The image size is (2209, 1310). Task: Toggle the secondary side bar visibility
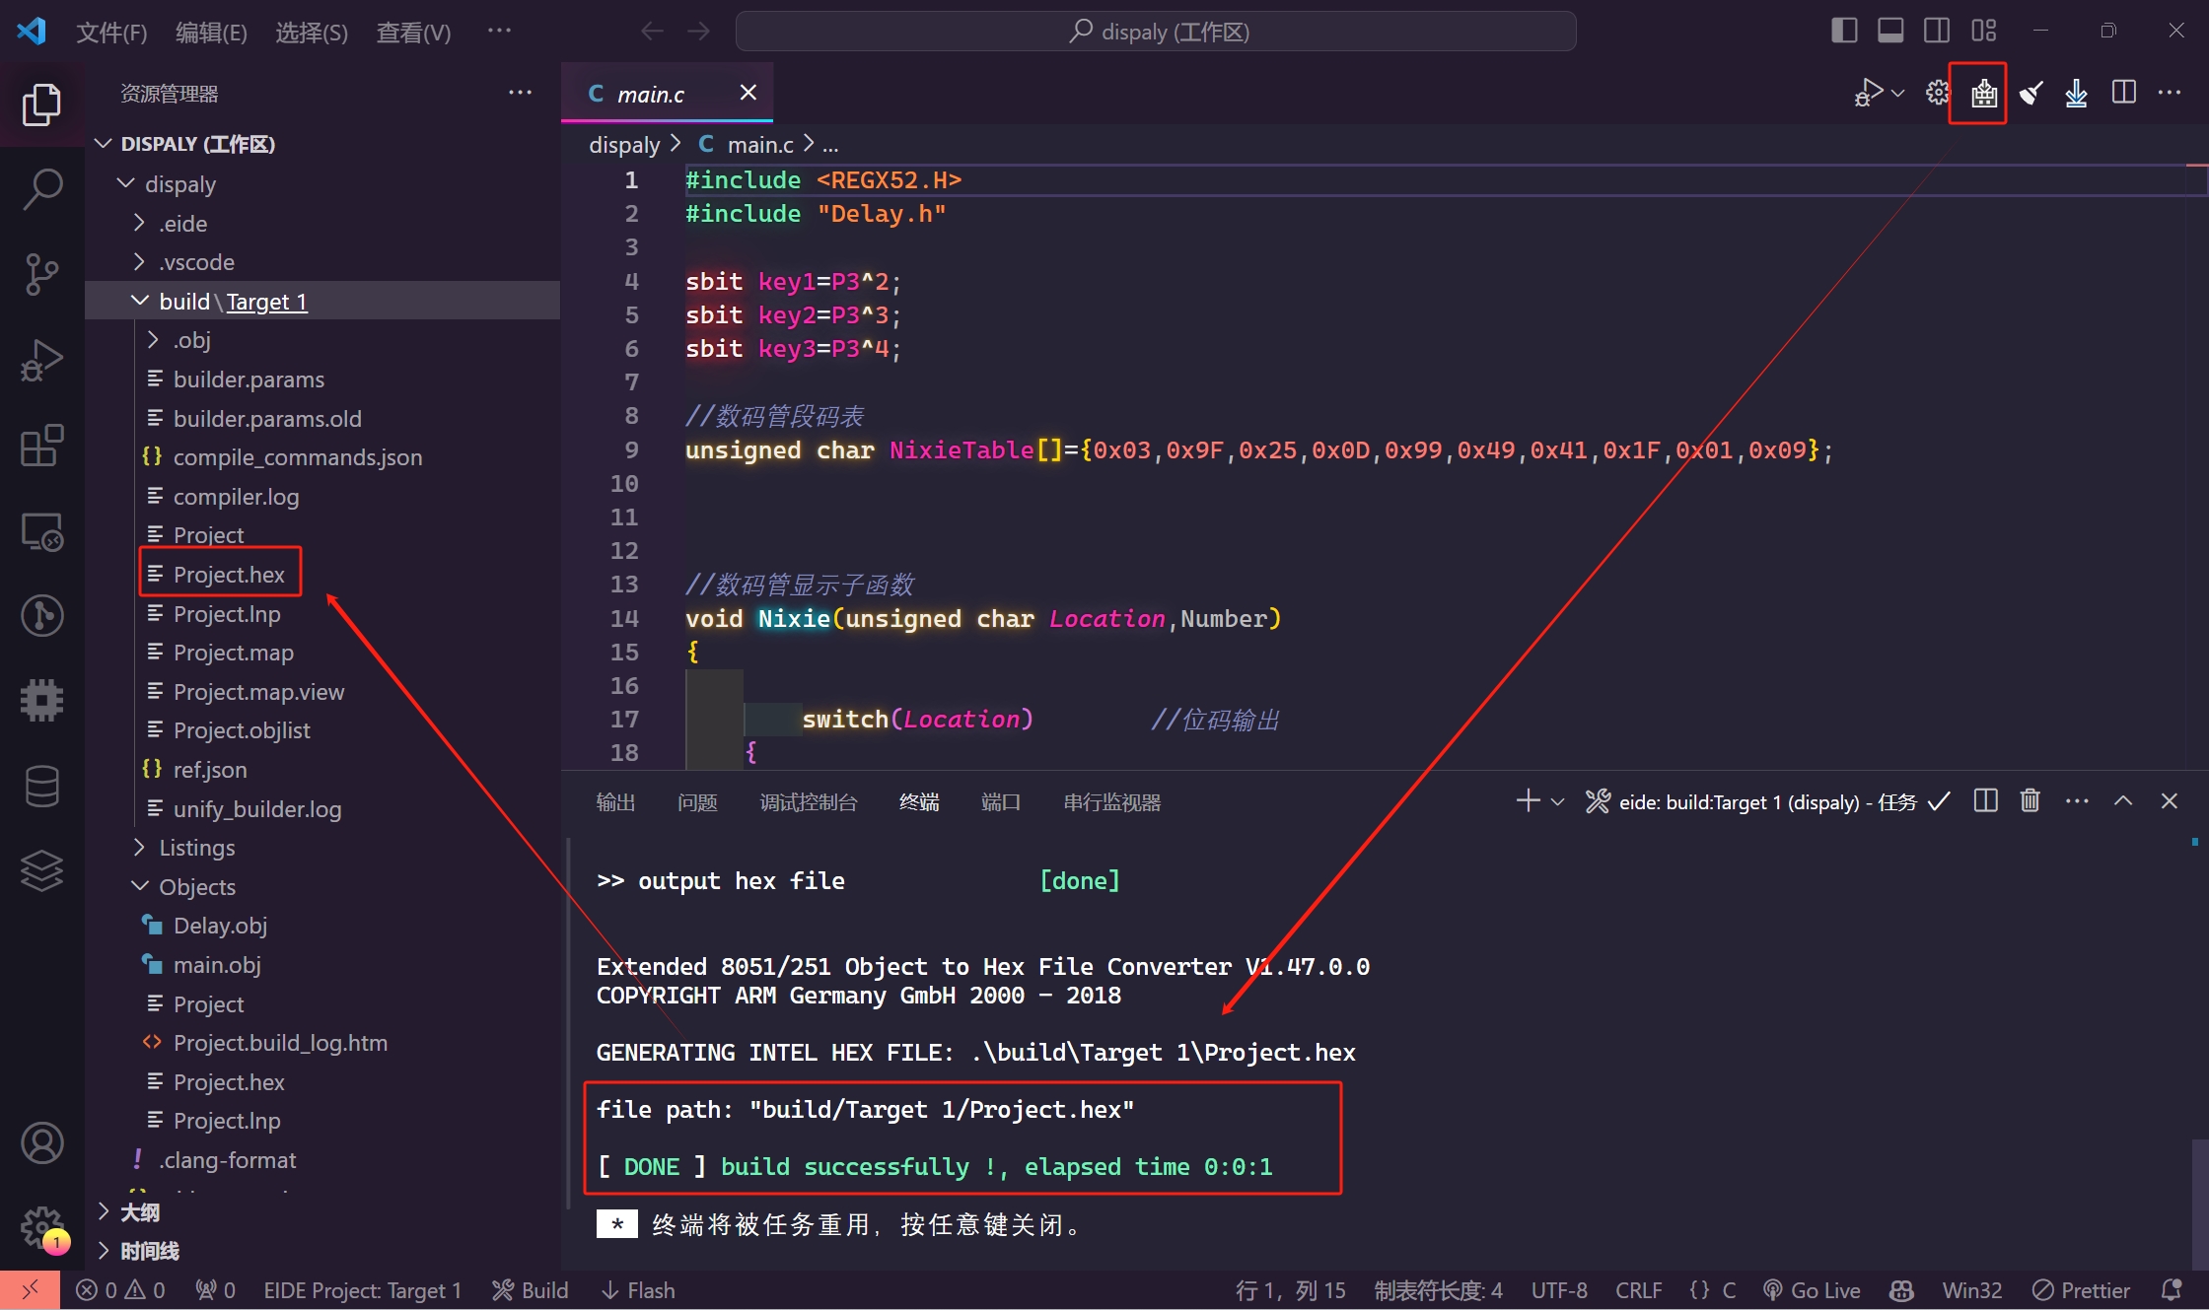[1937, 31]
